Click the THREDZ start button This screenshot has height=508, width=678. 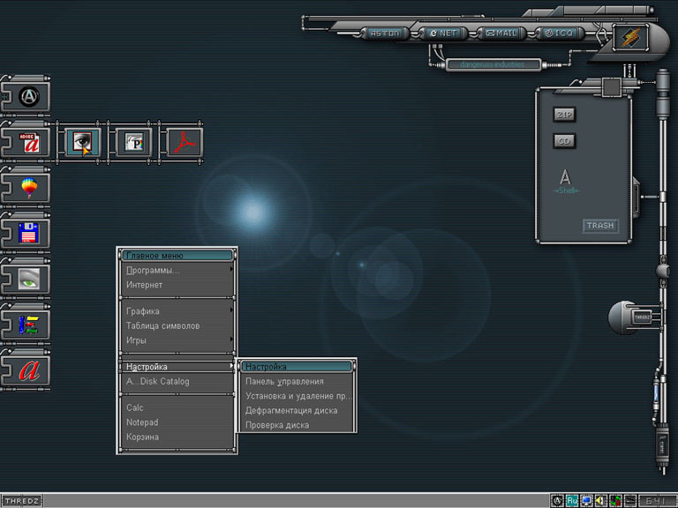(21, 501)
